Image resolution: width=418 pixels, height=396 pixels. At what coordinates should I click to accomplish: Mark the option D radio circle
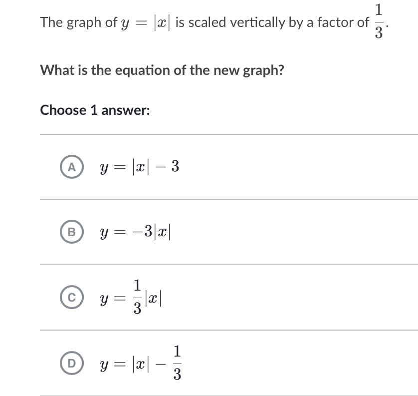[x=72, y=363]
